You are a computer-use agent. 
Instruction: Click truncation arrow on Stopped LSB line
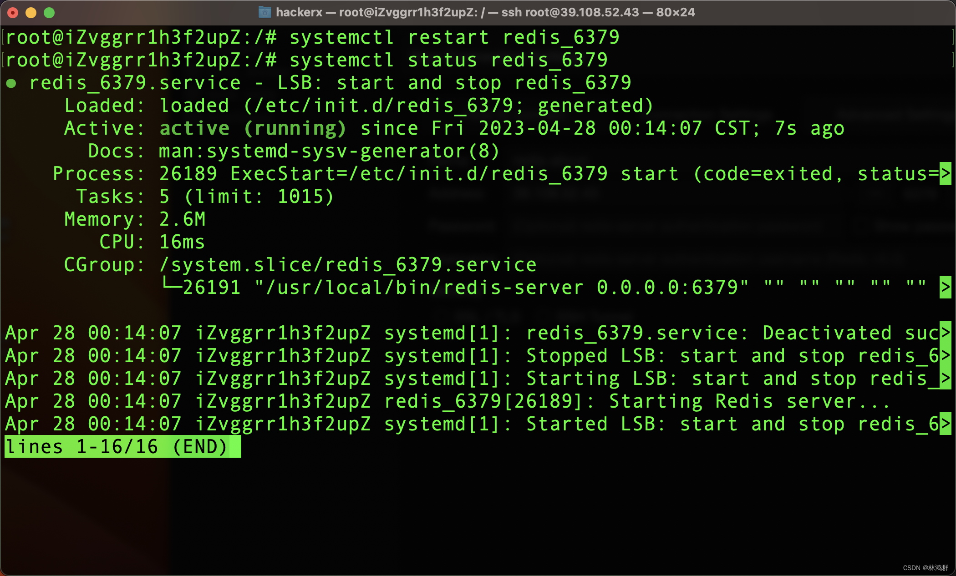coord(945,355)
